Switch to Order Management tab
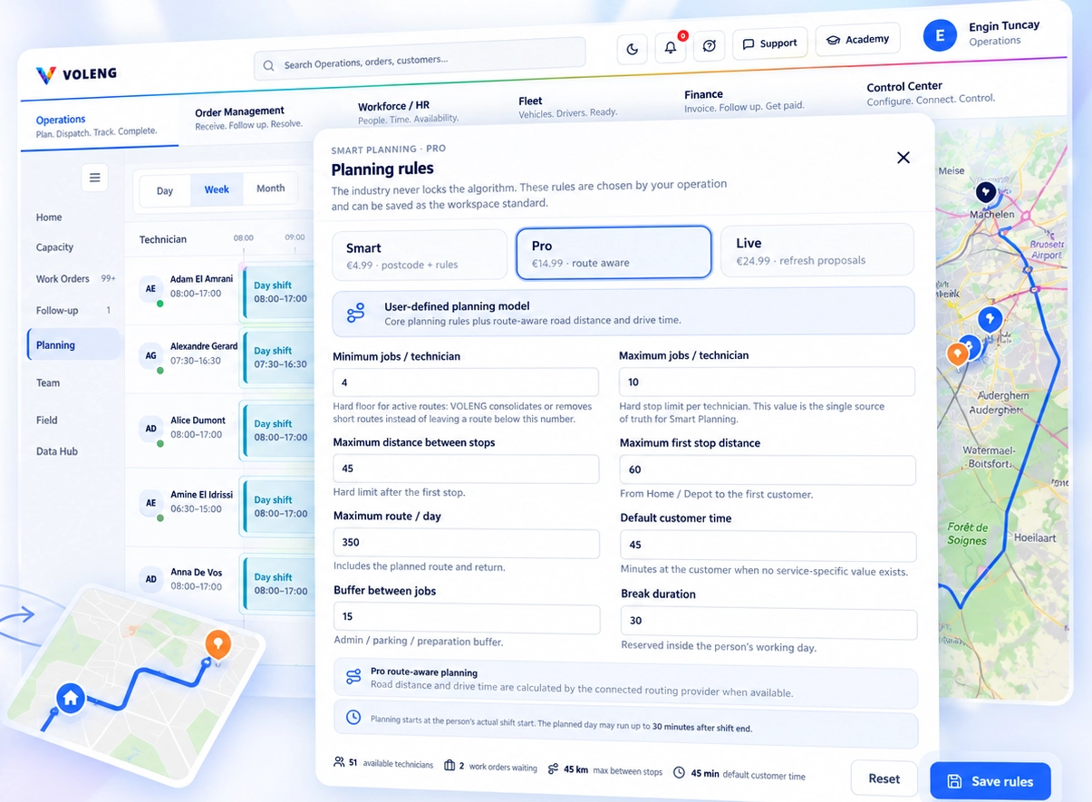 pos(248,118)
